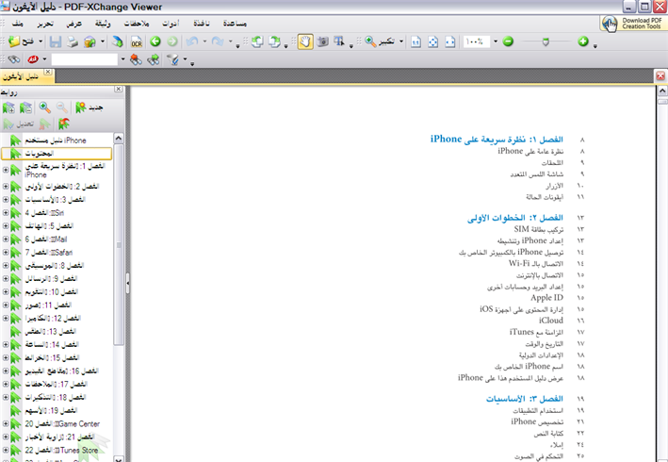Close the bookmarks panel

[119, 91]
